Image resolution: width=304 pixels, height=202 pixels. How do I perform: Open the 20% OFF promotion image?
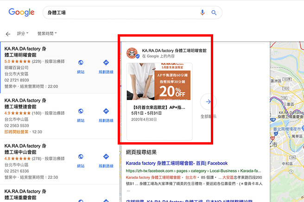pyautogui.click(x=158, y=82)
